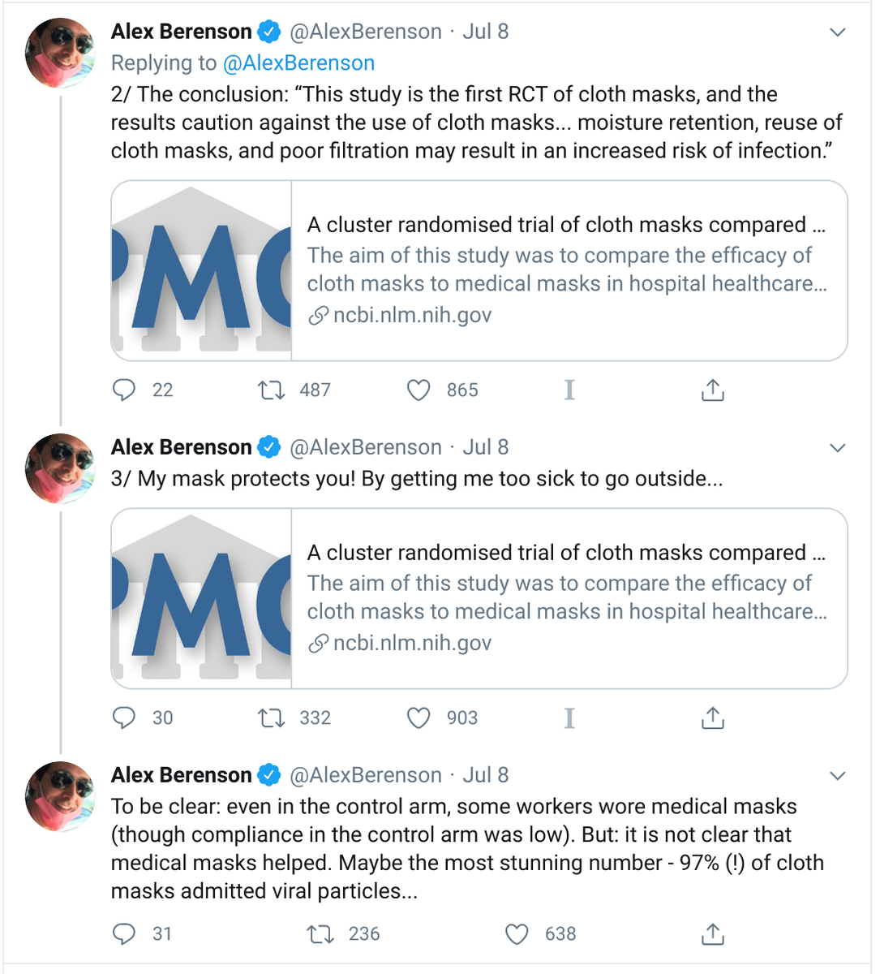Image resolution: width=880 pixels, height=974 pixels.
Task: Like the tweet with 903 likes
Action: pos(419,718)
